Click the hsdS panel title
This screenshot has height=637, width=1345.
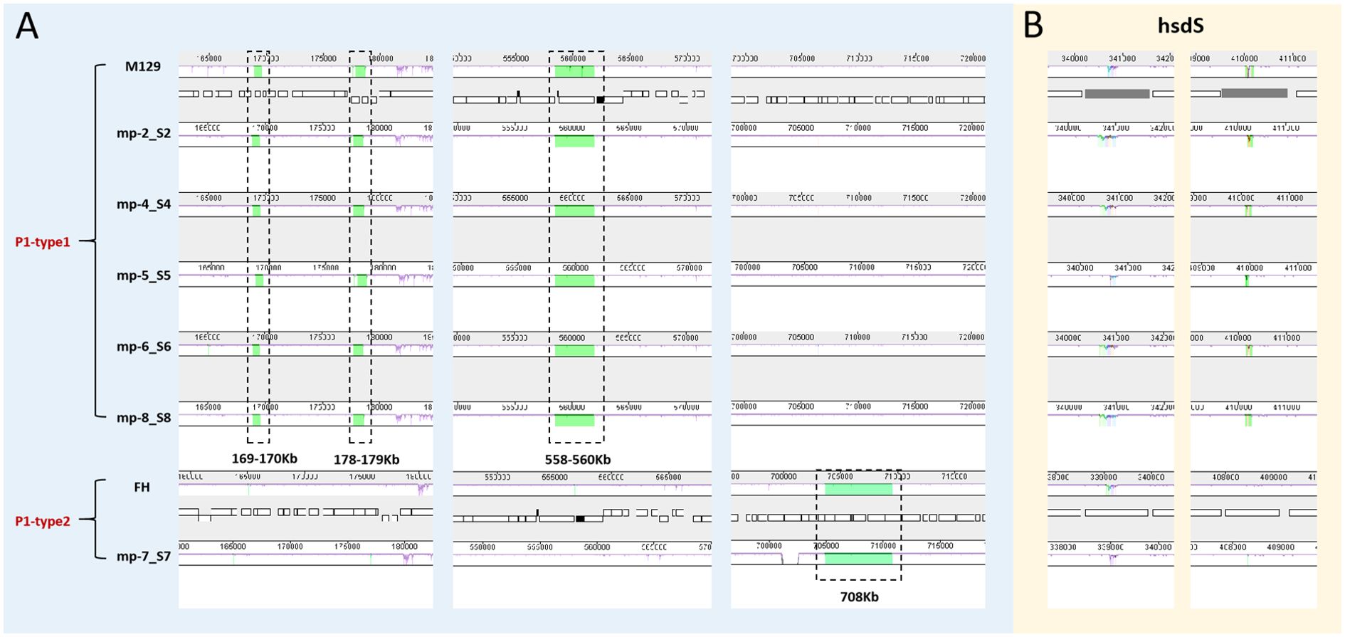[x=1180, y=26]
